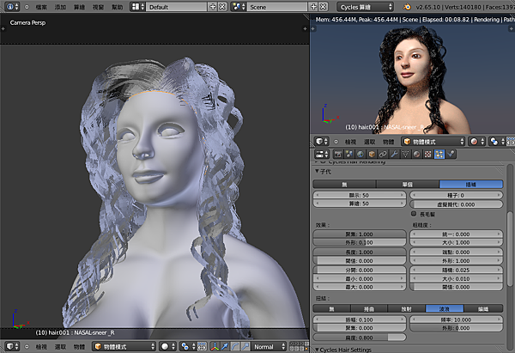Select the last kink type option after 波浪
The image size is (515, 353).
click(483, 308)
